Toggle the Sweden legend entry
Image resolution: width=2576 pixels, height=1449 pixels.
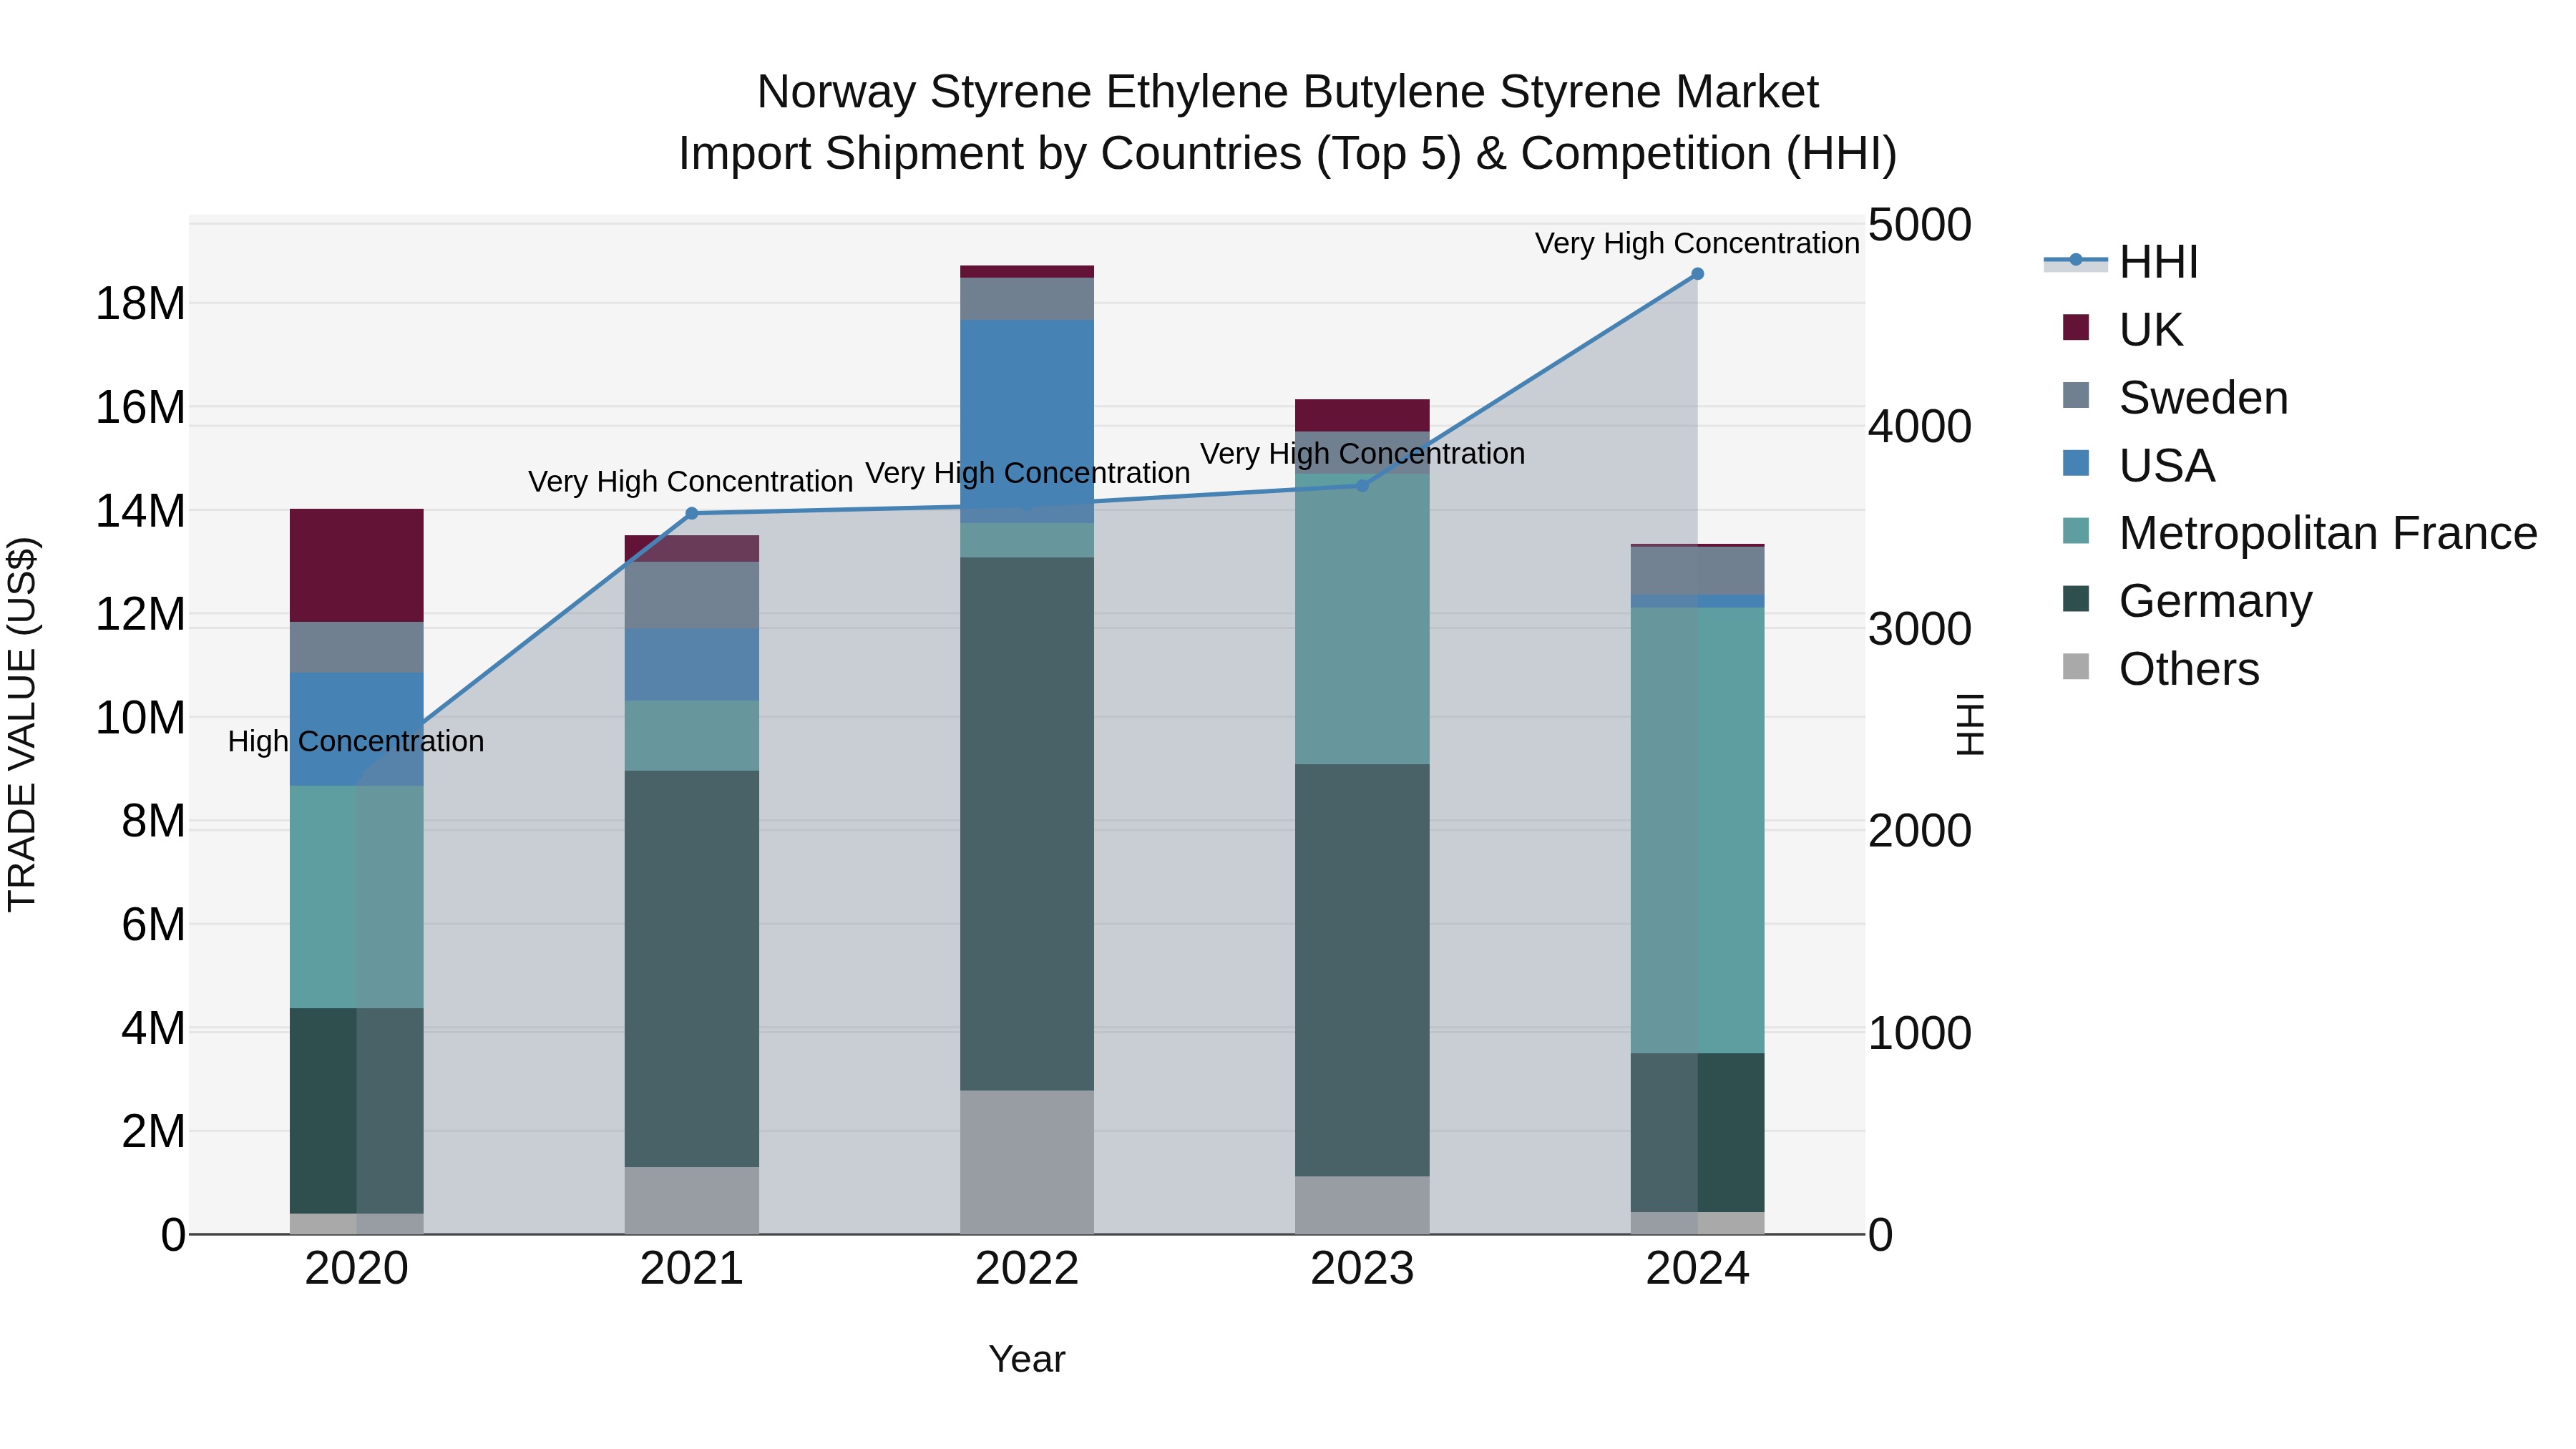[x=2175, y=398]
